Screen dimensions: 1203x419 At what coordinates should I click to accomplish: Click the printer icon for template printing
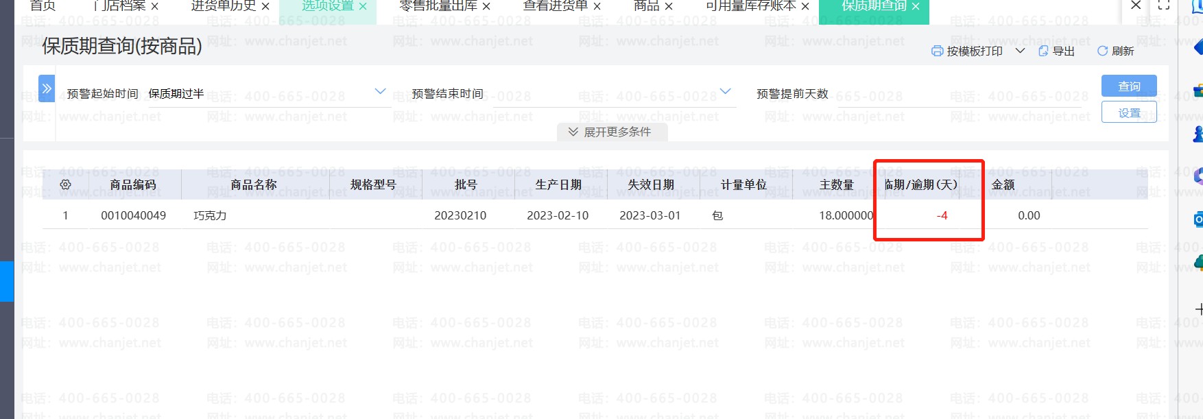pos(937,51)
